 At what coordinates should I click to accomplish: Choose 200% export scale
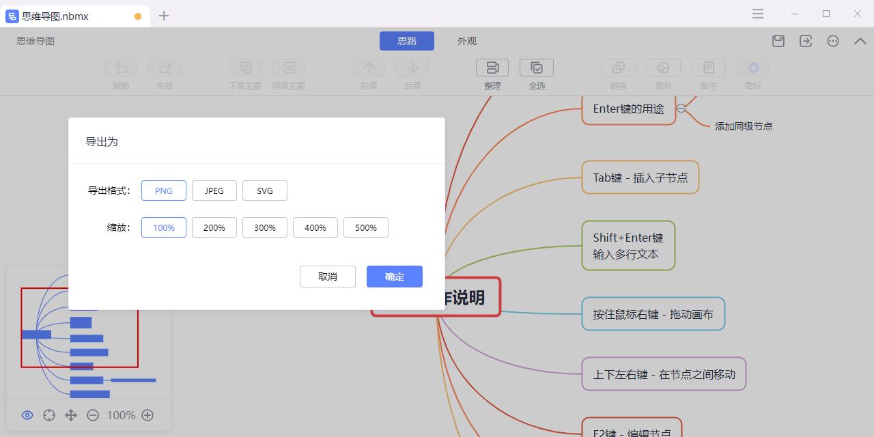coord(214,227)
